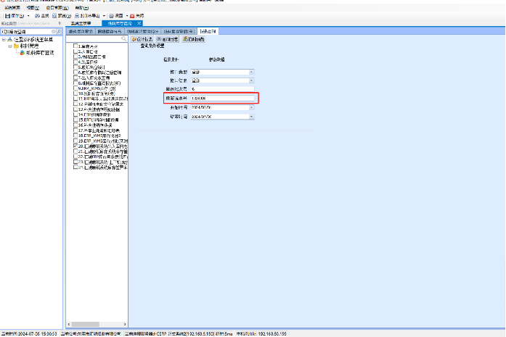
Task: Open the dropdown arrow next to Save
Action: [x=28, y=16]
